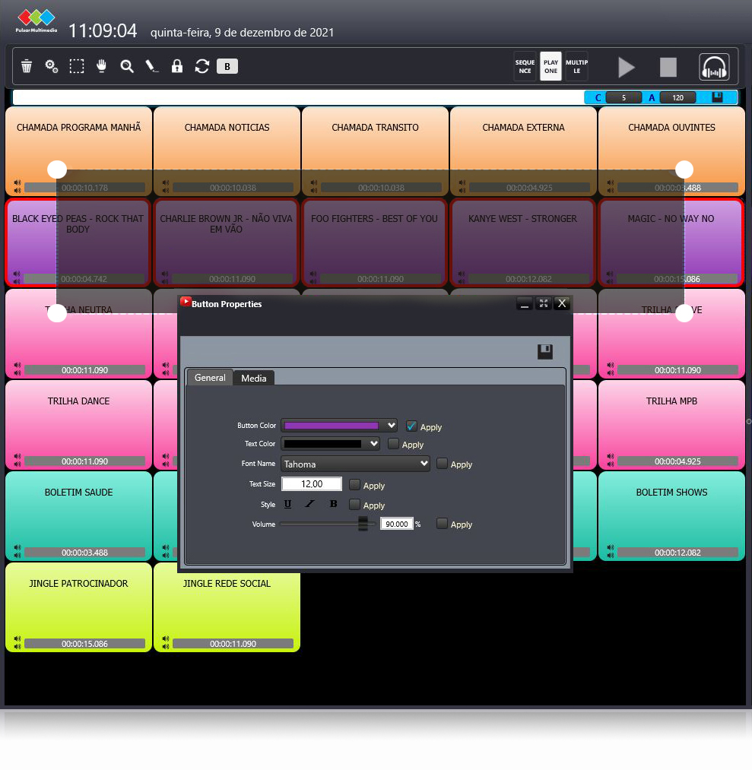Click speaker icon on TRILHA MPB
The height and width of the screenshot is (770, 752).
(611, 459)
